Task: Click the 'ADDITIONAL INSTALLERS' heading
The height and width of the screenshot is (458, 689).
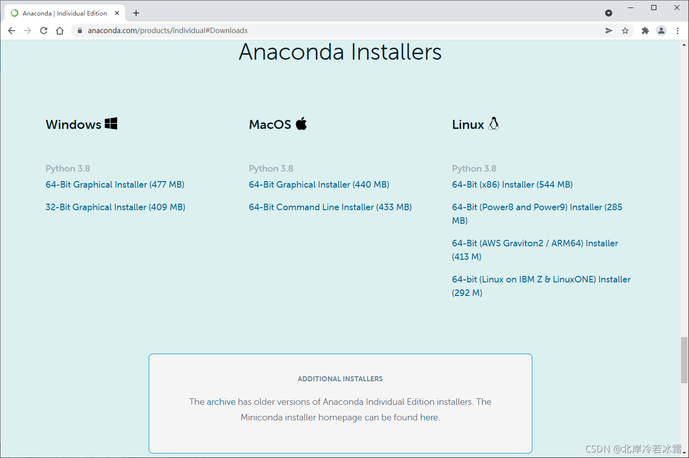Action: [340, 379]
